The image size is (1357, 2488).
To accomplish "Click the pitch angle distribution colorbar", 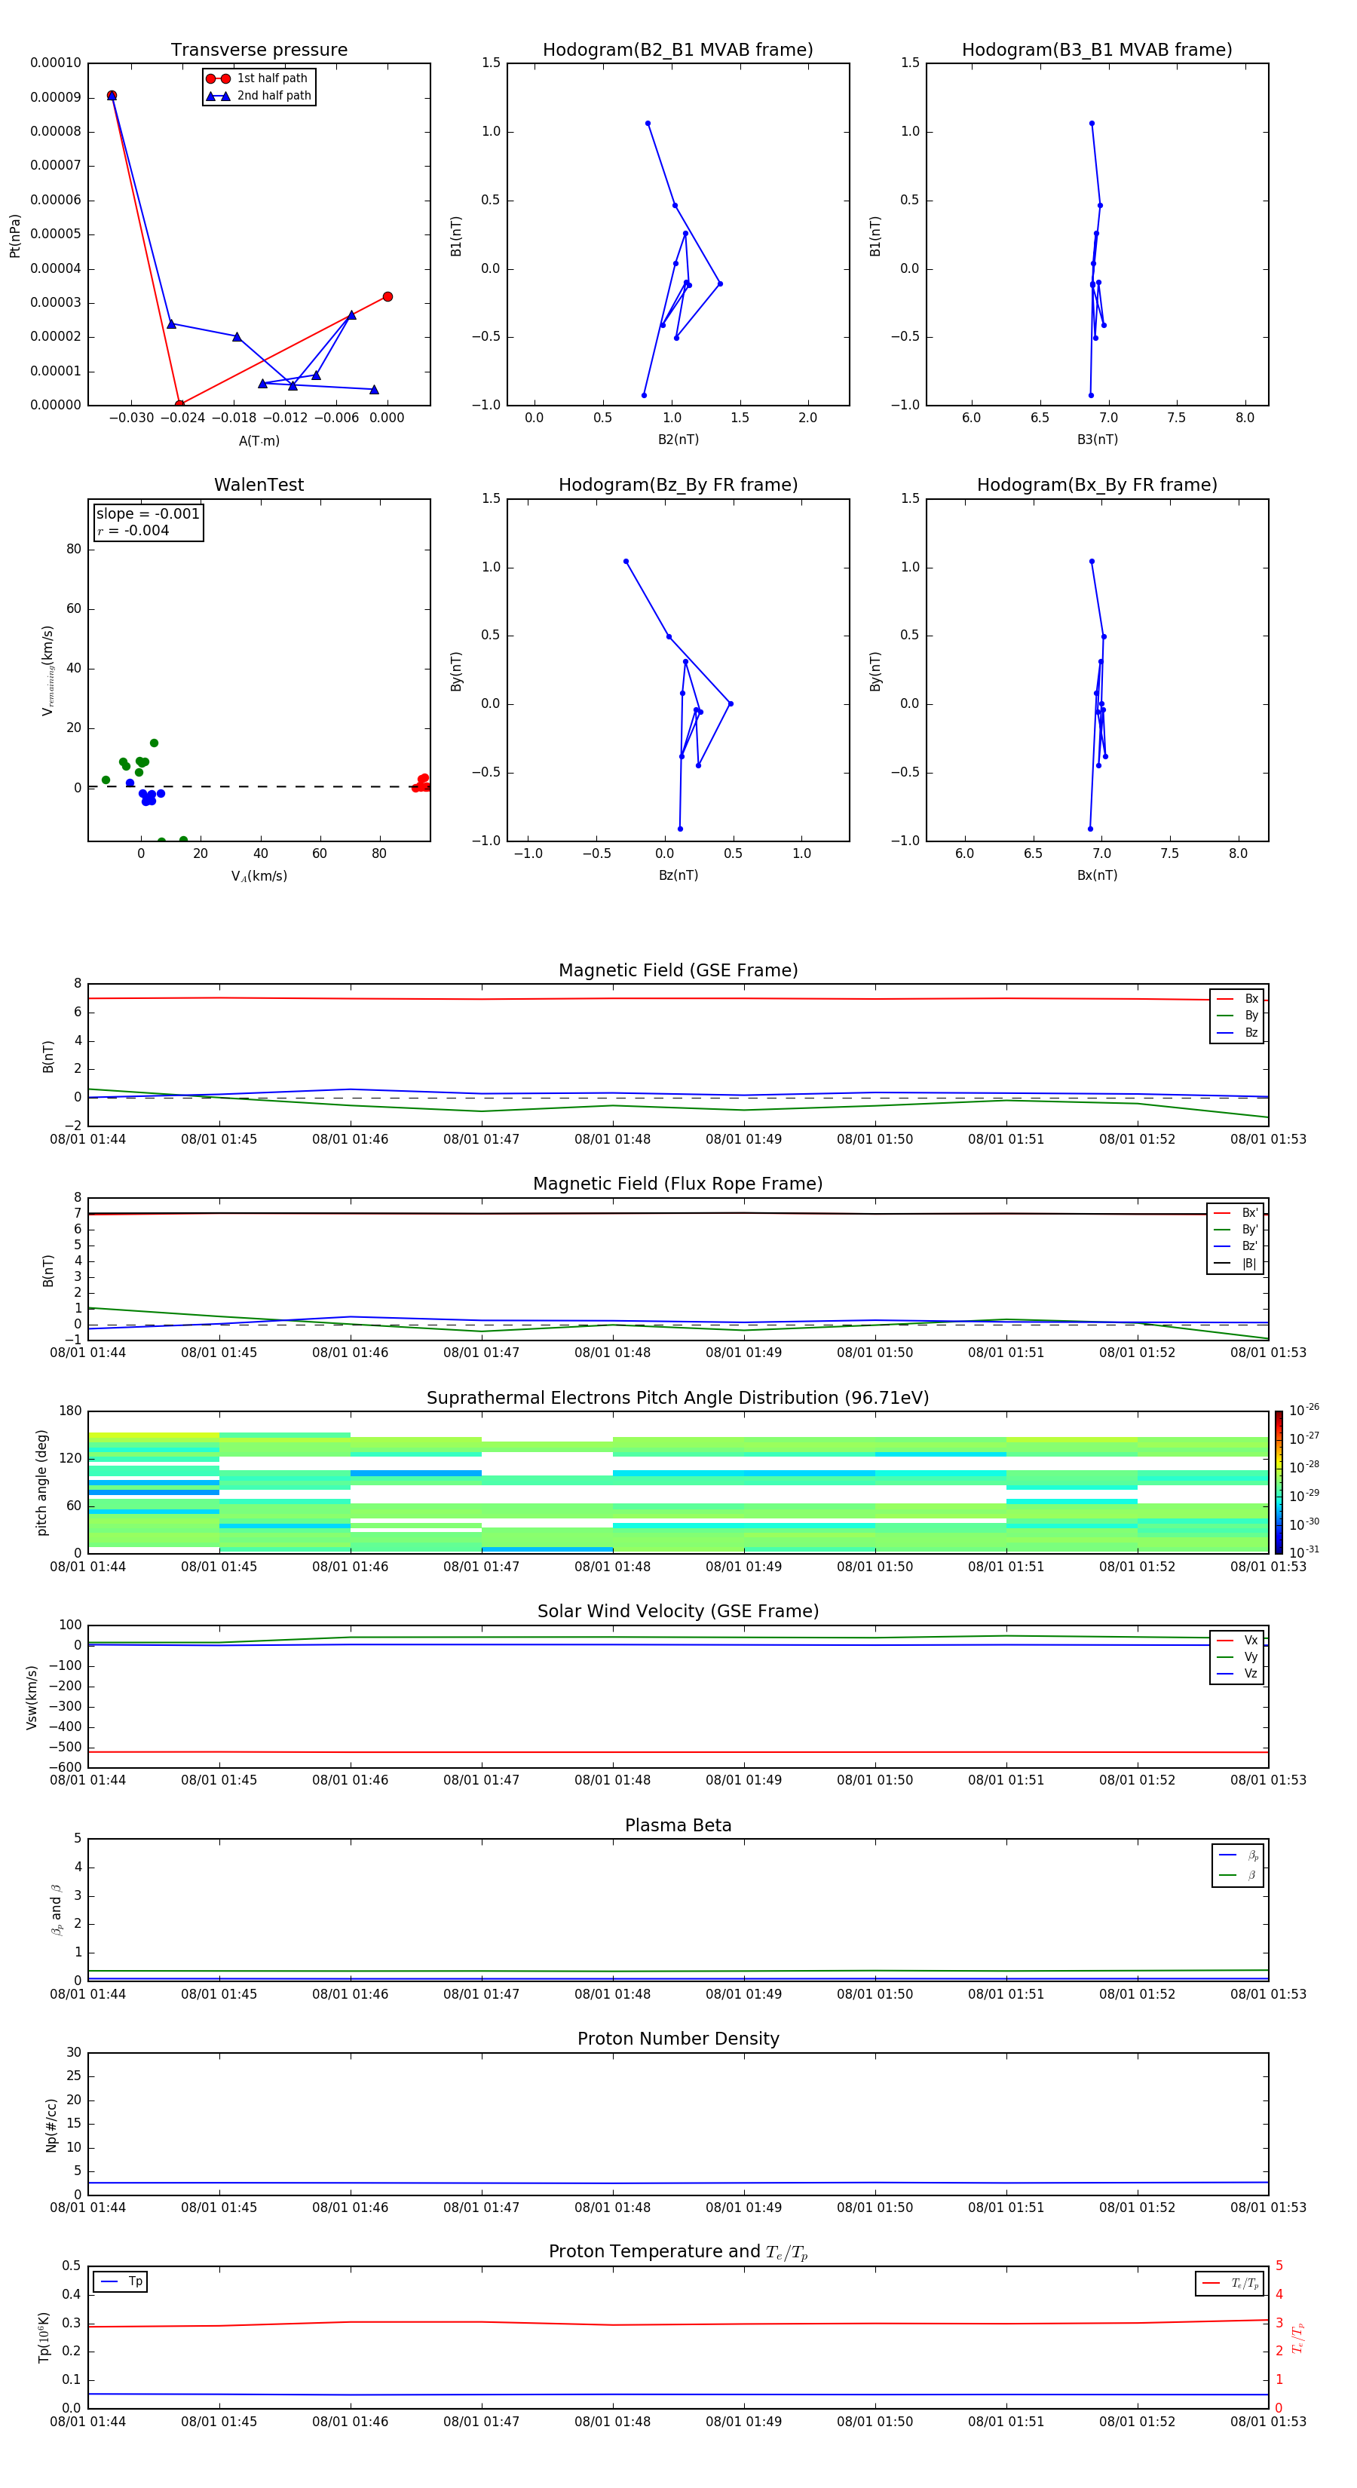I will pos(1279,1481).
